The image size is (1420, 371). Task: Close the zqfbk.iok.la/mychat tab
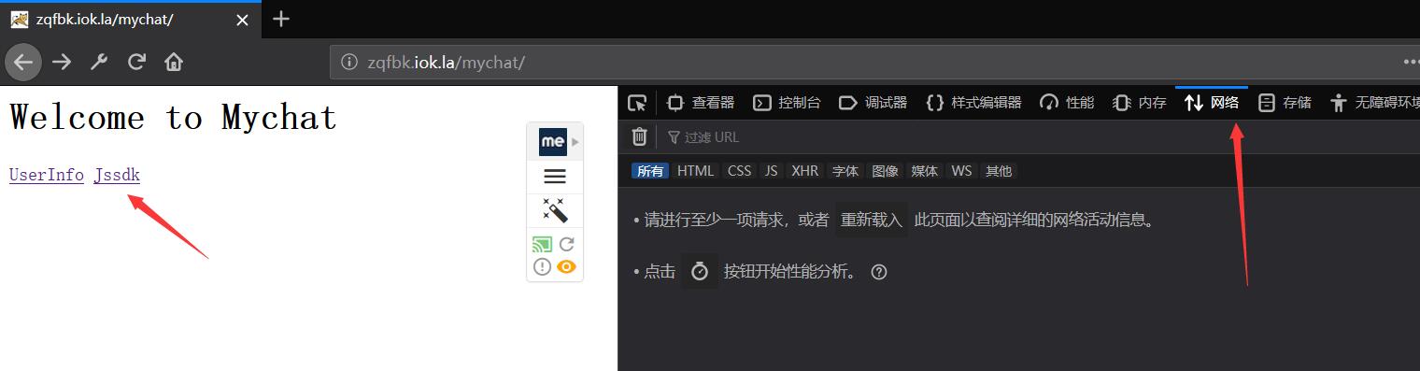[x=242, y=20]
